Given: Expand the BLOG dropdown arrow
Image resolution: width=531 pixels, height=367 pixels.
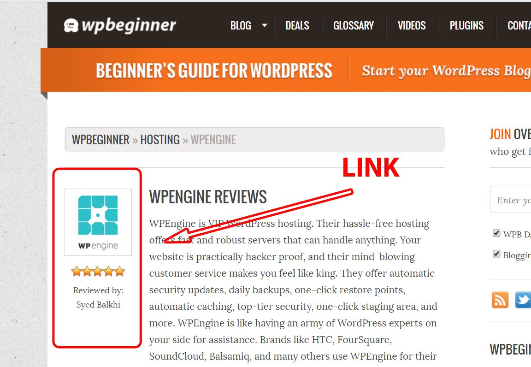Looking at the screenshot, I should [x=265, y=25].
